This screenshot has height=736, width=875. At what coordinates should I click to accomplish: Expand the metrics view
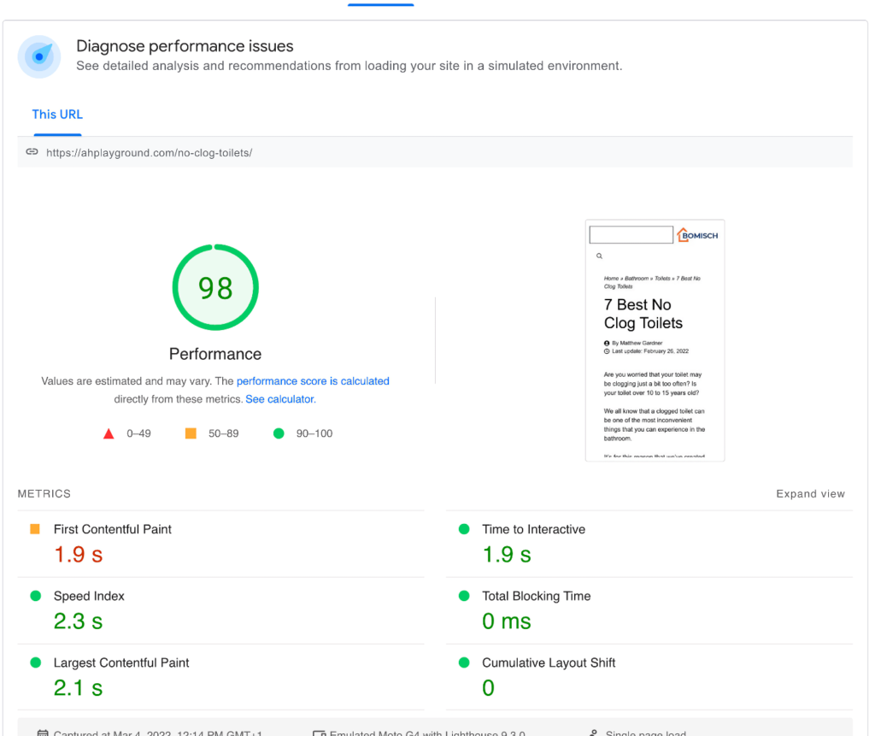[810, 494]
